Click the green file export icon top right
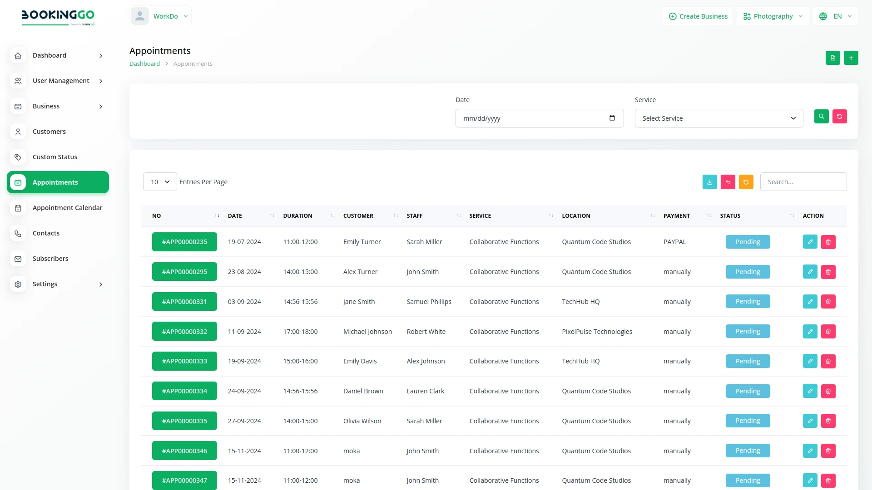Image resolution: width=872 pixels, height=490 pixels. tap(832, 58)
